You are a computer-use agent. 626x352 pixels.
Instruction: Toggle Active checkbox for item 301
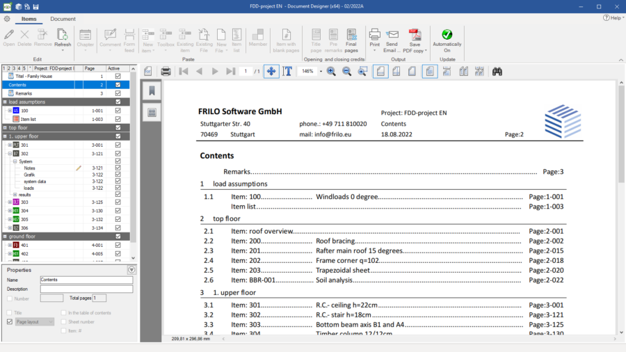pos(118,145)
